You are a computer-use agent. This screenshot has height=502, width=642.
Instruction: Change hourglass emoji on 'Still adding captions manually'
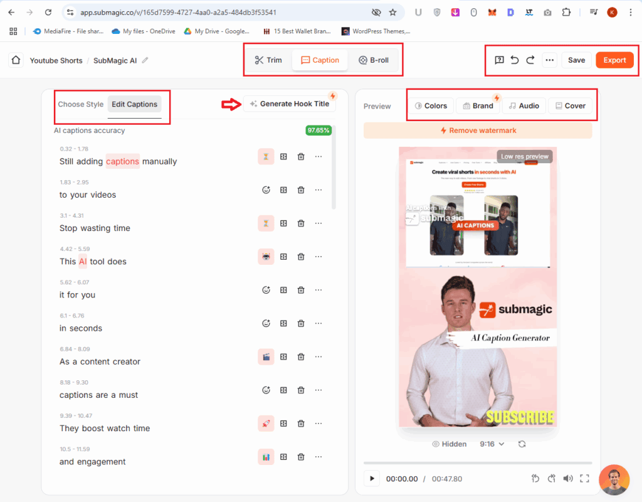point(266,156)
